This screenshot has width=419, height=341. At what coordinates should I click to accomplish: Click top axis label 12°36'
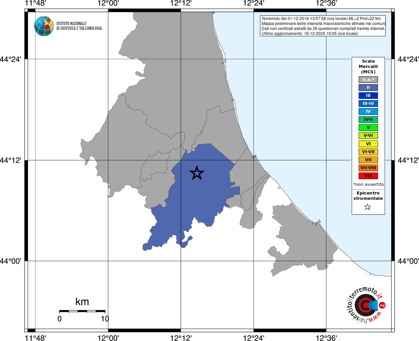[326, 3]
